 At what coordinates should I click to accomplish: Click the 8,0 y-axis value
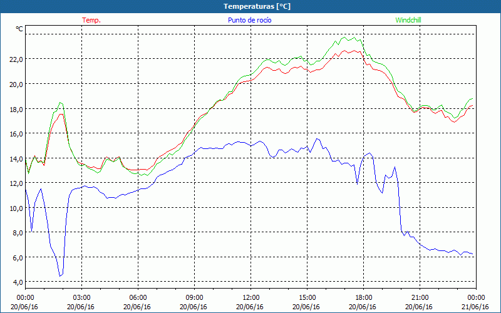click(x=18, y=233)
